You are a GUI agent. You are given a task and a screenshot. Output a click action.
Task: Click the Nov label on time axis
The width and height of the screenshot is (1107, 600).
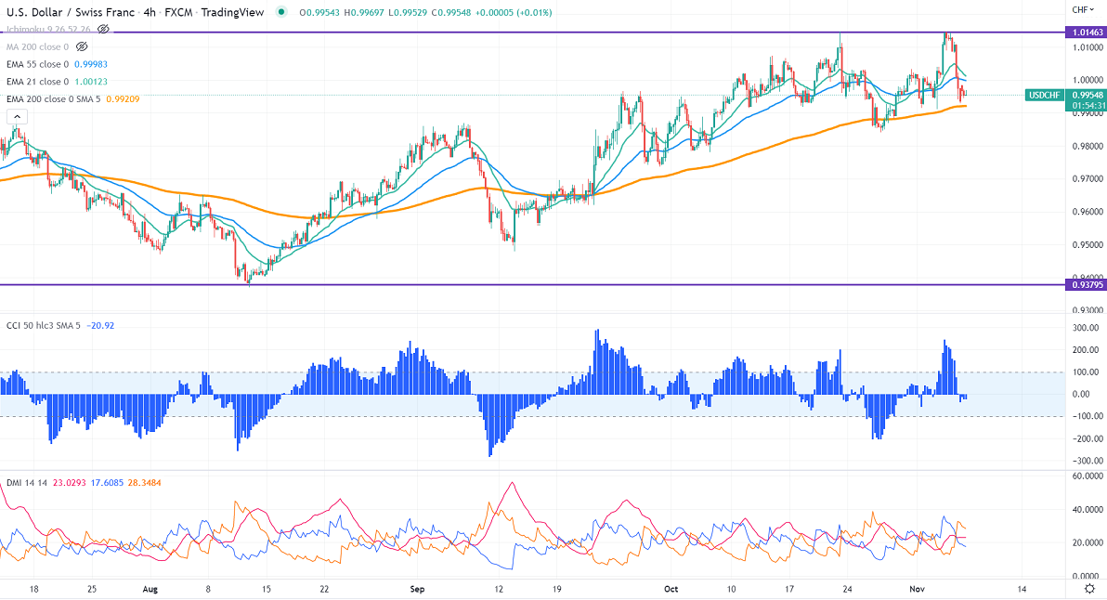918,589
